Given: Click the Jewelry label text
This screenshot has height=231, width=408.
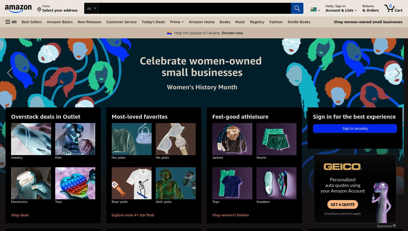Looking at the screenshot, I should (x=17, y=158).
